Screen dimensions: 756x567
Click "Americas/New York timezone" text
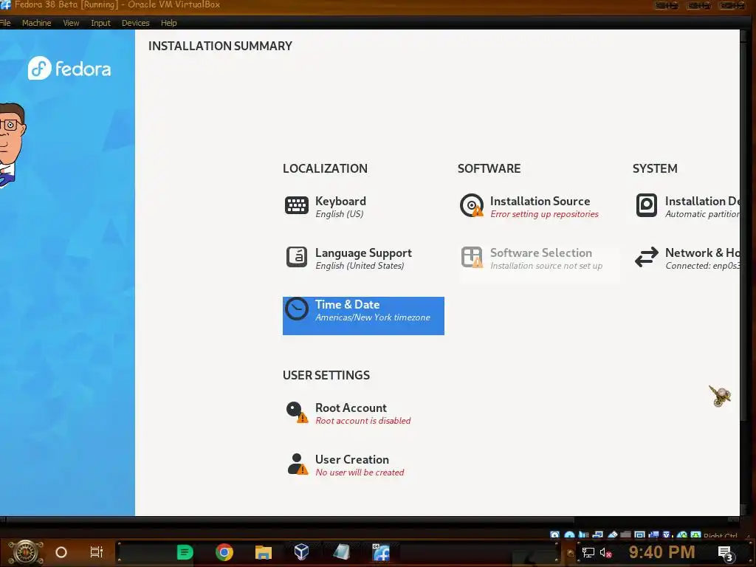(x=373, y=317)
